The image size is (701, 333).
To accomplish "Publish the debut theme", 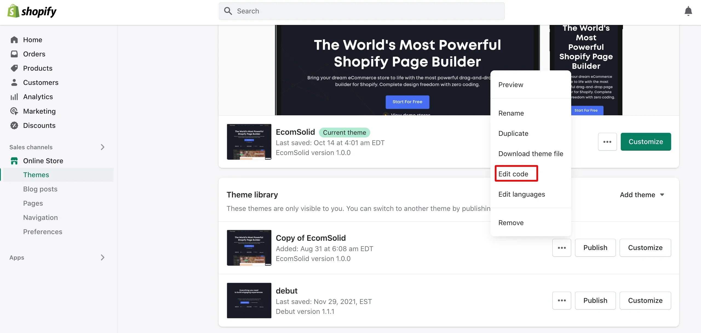I will 595,300.
